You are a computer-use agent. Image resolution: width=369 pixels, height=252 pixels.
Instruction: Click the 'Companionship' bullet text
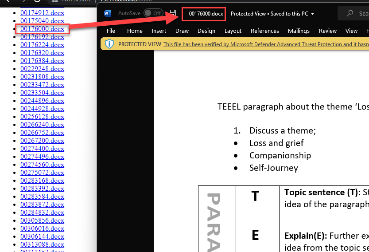(280, 156)
